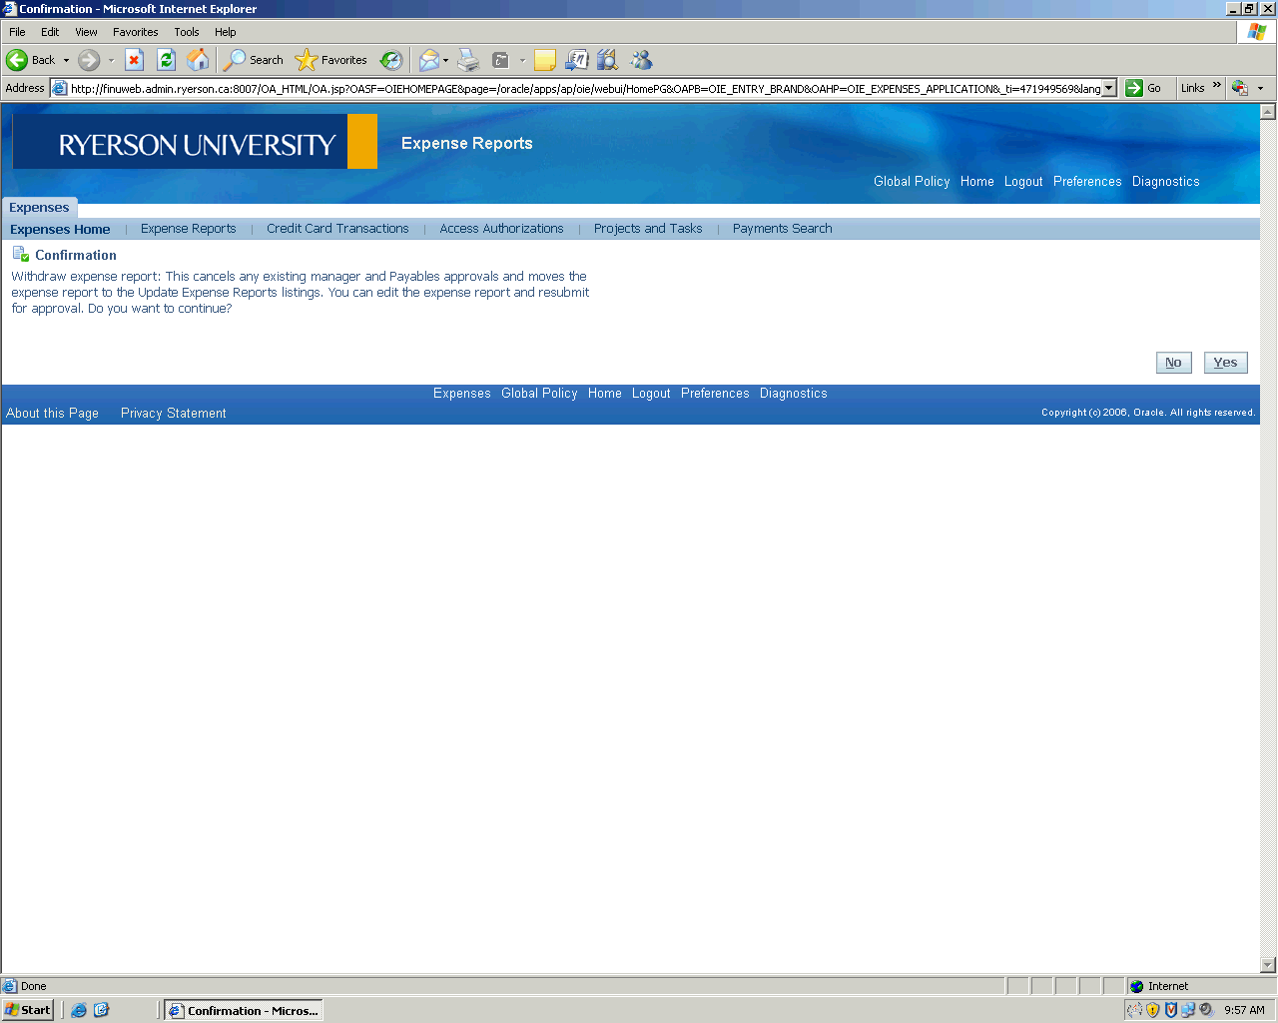Go to the browser Home page icon
This screenshot has width=1278, height=1023.
(x=198, y=60)
